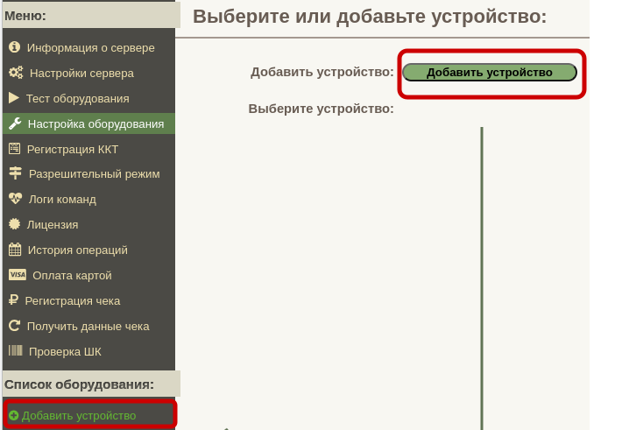Click Добавить устройство link in sidebar list
The height and width of the screenshot is (430, 629).
click(x=79, y=416)
